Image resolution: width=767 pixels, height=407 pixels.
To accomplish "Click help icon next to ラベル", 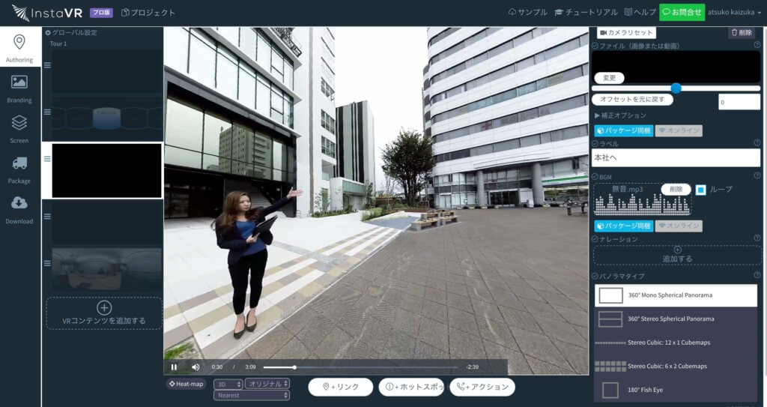I will [757, 142].
